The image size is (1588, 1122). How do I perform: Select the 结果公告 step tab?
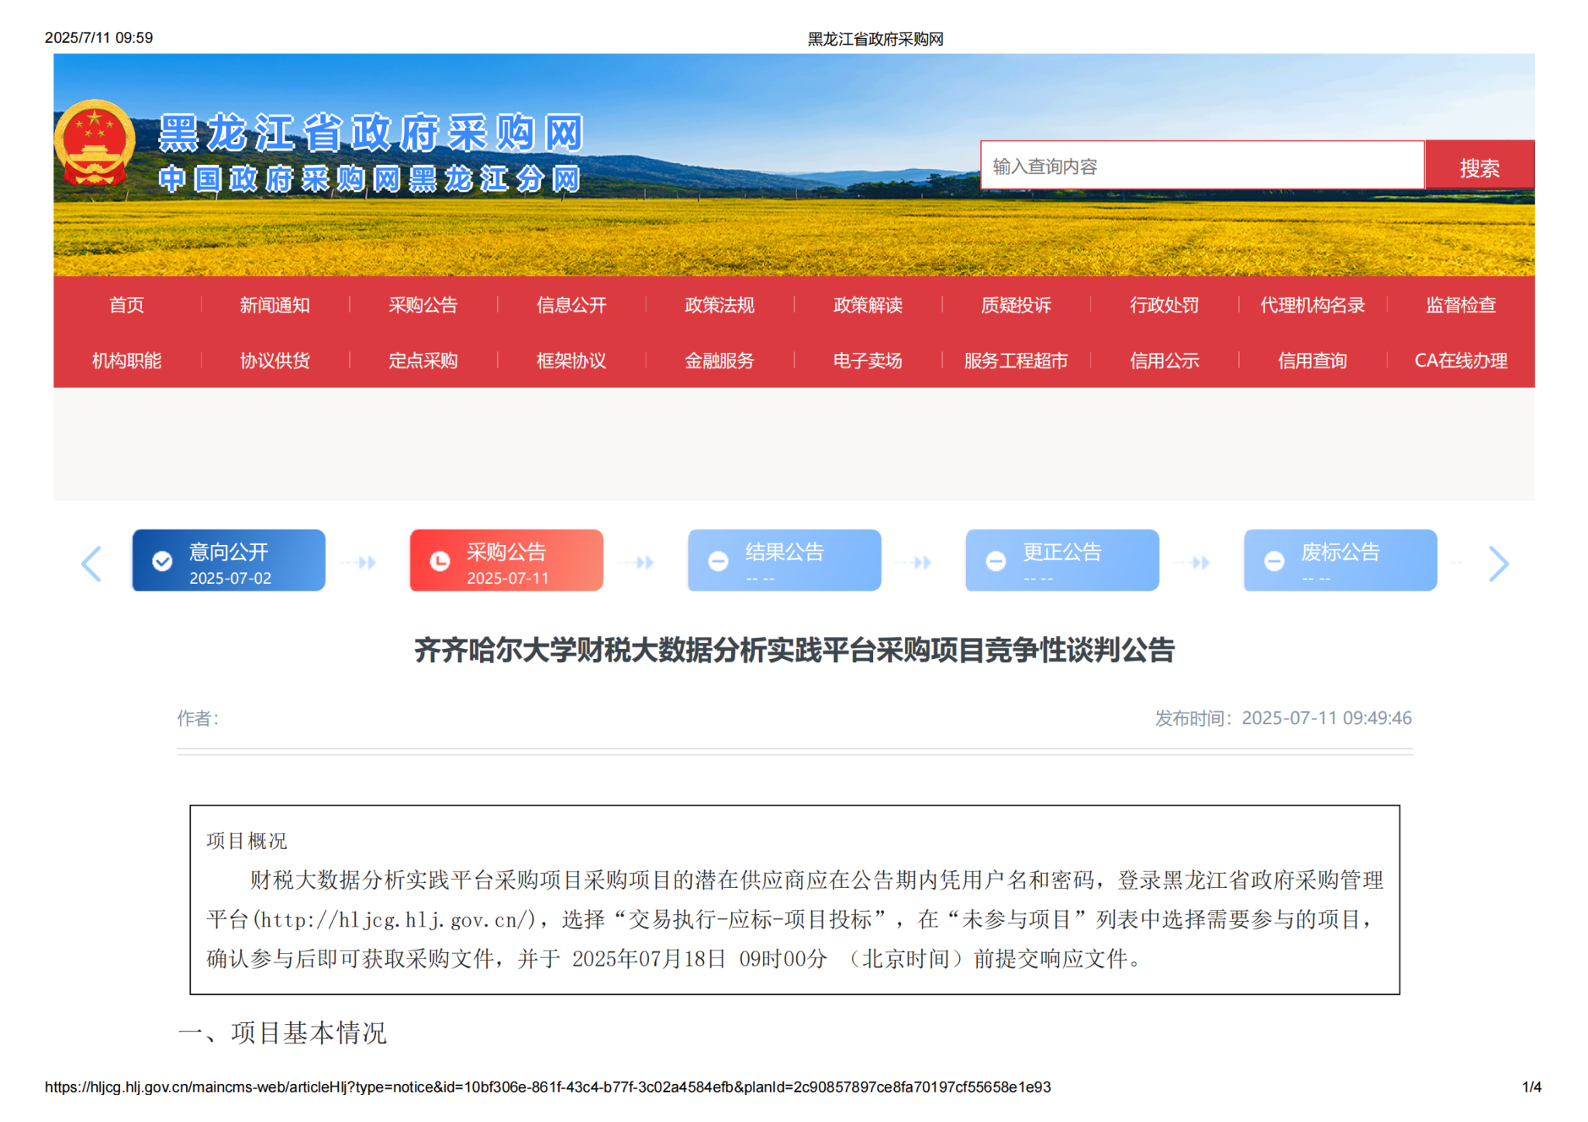click(784, 561)
